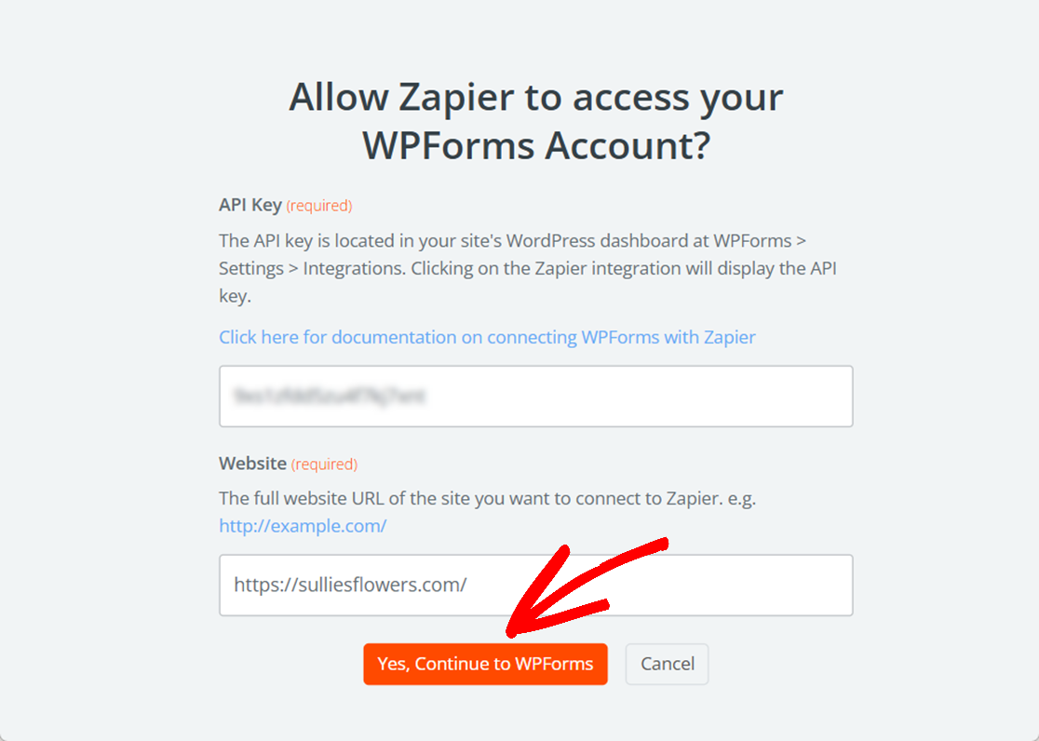Open documentation on connecting WPForms with Zapier
The height and width of the screenshot is (741, 1039).
coord(486,336)
